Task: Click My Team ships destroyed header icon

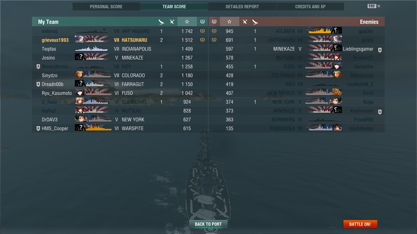Action: coord(161,22)
